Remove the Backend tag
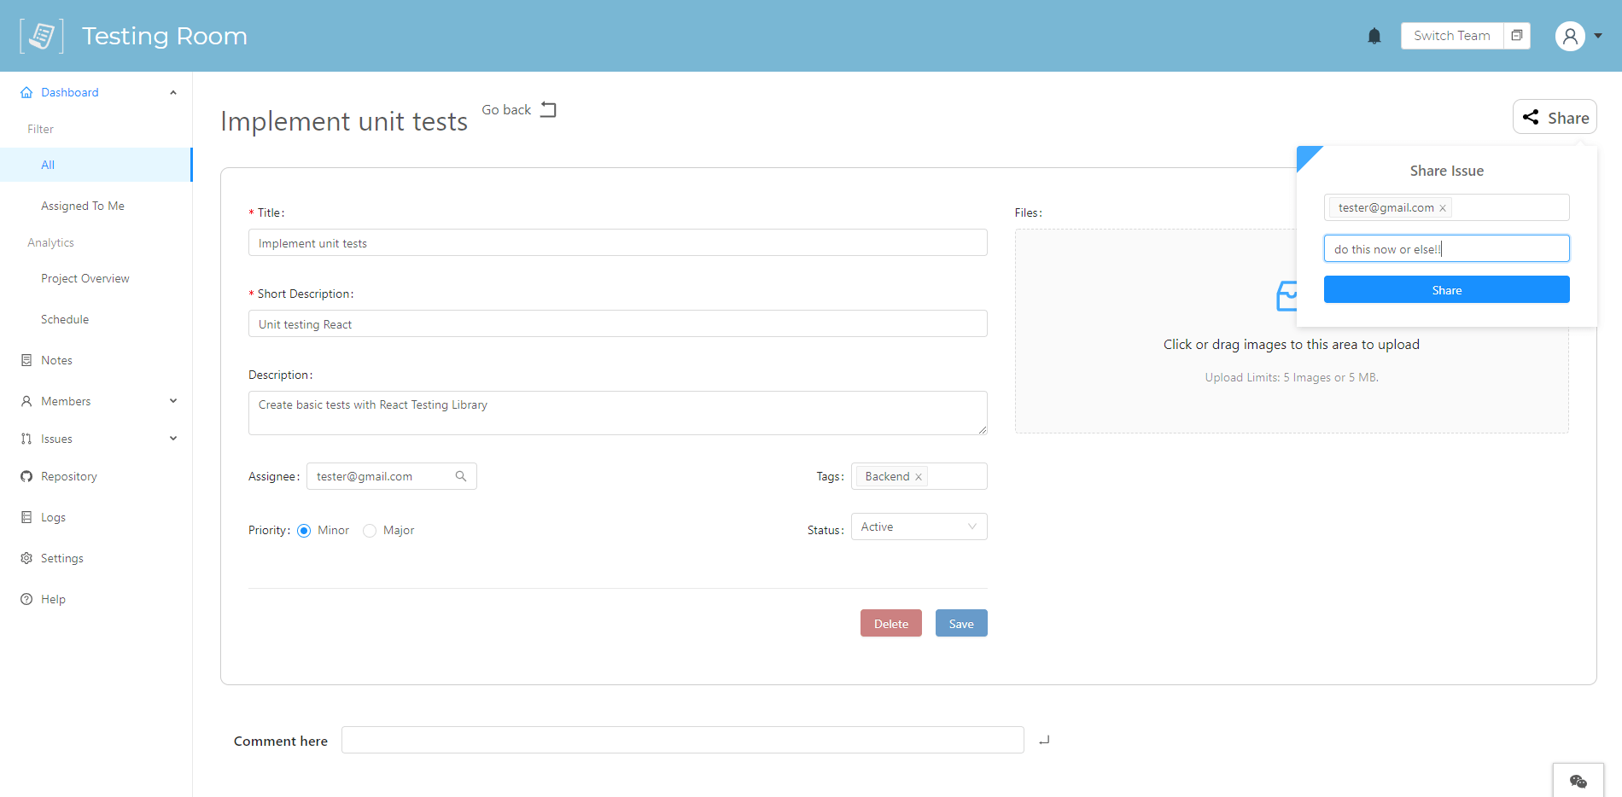The width and height of the screenshot is (1622, 797). click(919, 477)
